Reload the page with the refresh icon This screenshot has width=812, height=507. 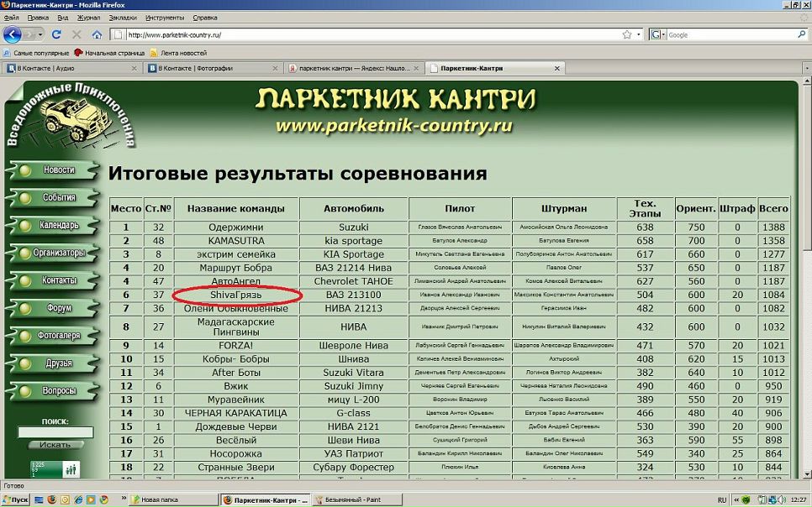pyautogui.click(x=56, y=34)
